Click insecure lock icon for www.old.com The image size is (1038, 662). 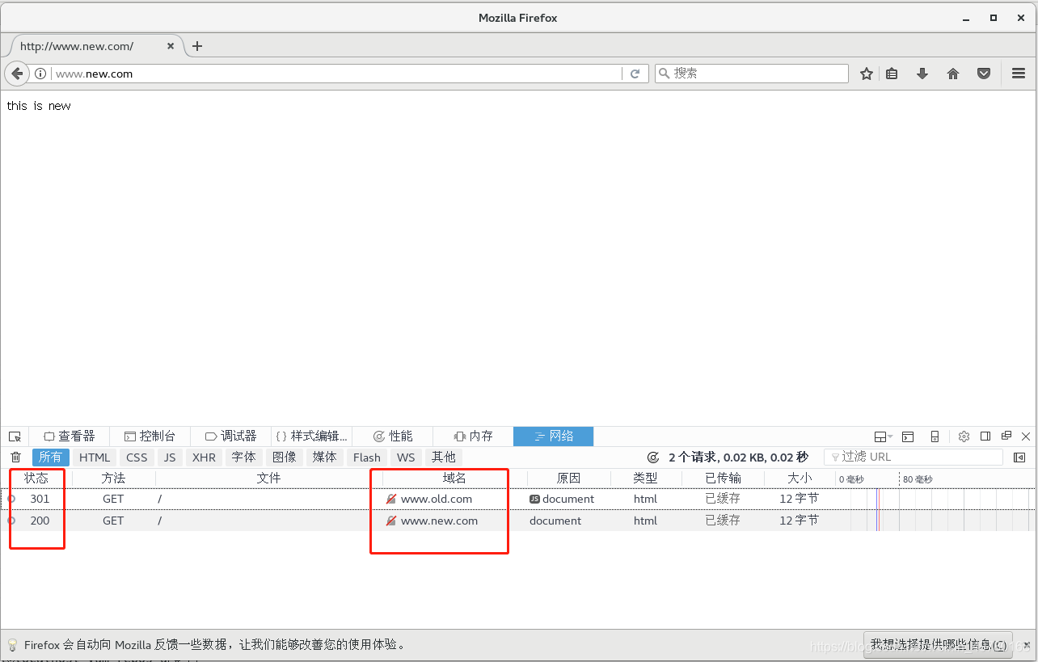391,500
